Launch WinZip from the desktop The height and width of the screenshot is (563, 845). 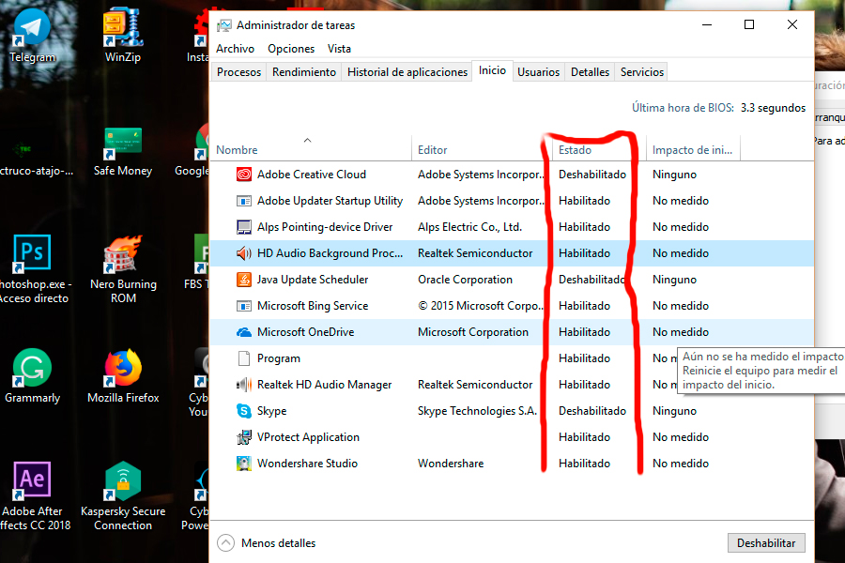pos(123,28)
